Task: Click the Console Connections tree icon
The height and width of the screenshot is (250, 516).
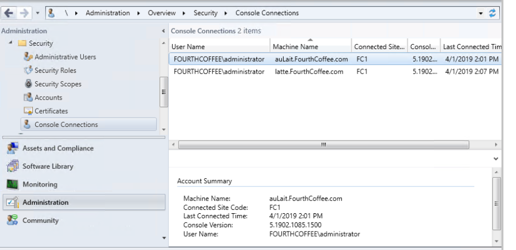Action: click(x=28, y=124)
